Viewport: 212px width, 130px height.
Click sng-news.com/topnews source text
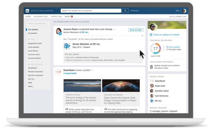pos(113,95)
